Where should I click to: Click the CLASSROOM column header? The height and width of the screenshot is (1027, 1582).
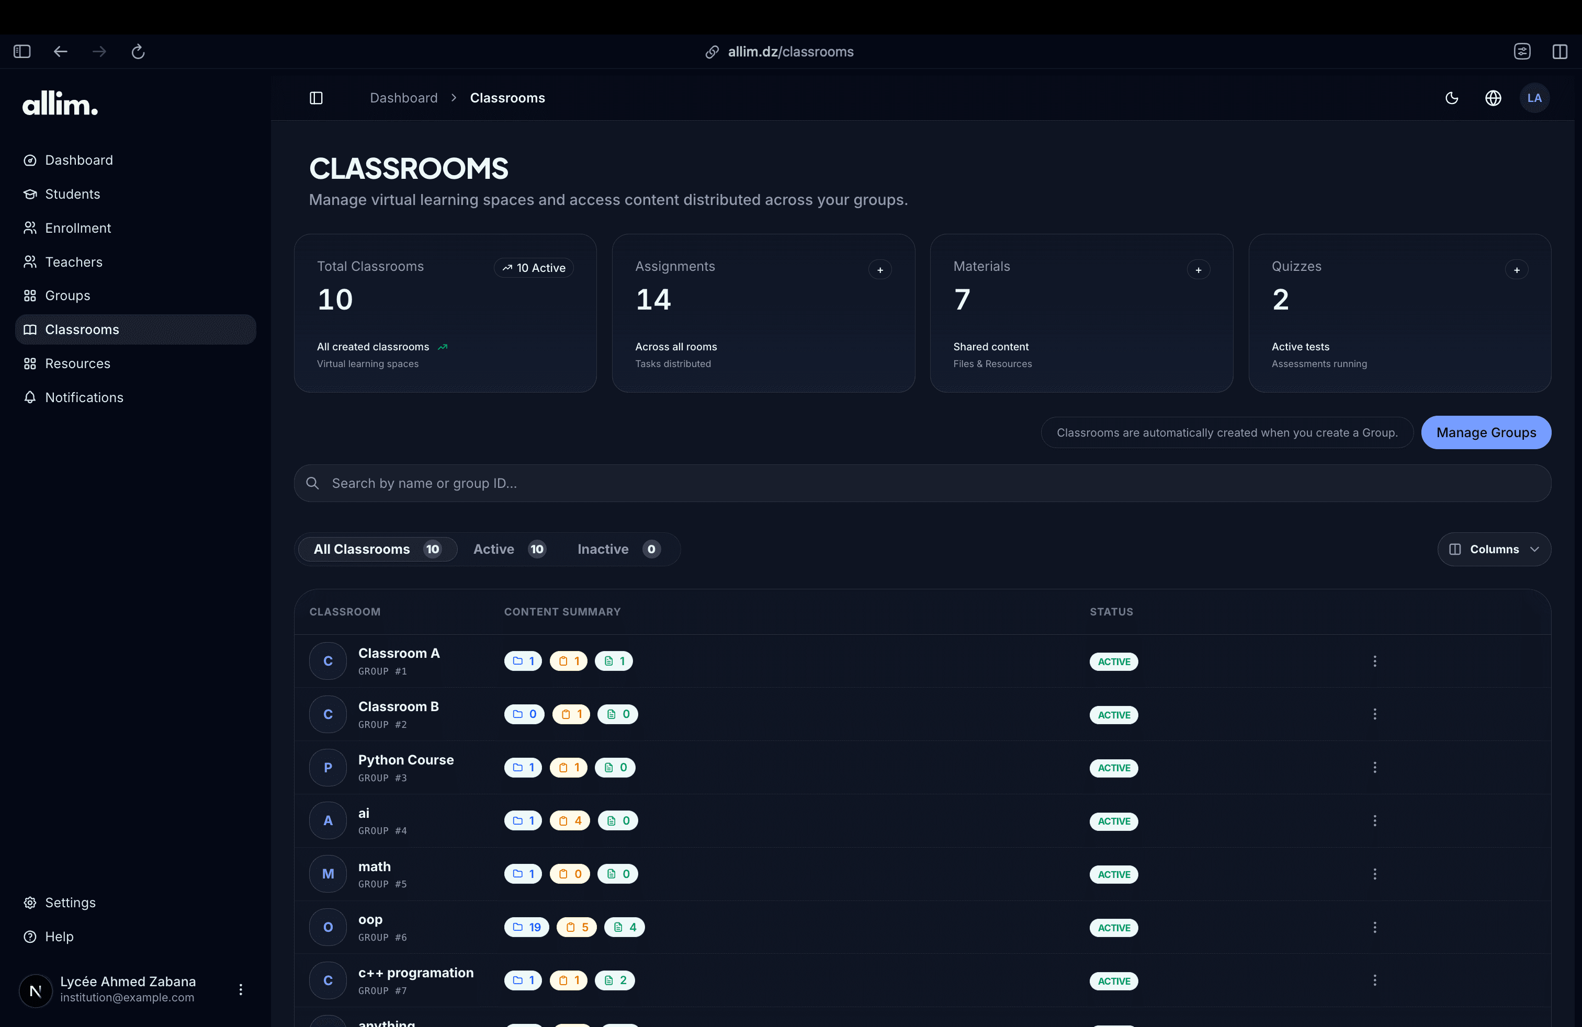(344, 611)
